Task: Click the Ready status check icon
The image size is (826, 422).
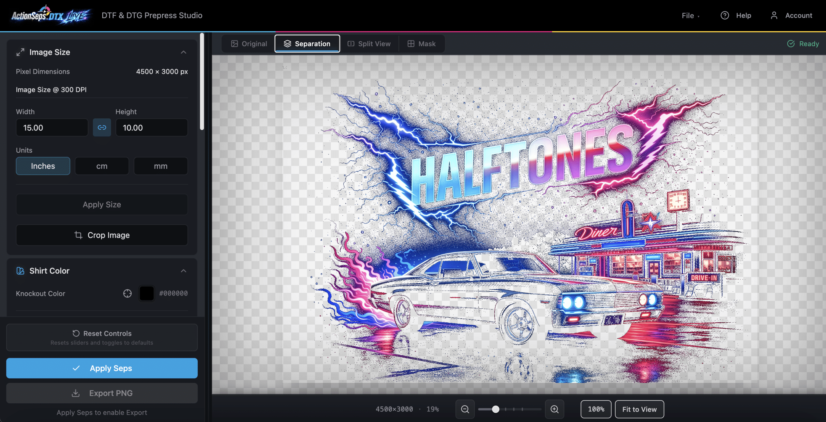Action: click(791, 44)
